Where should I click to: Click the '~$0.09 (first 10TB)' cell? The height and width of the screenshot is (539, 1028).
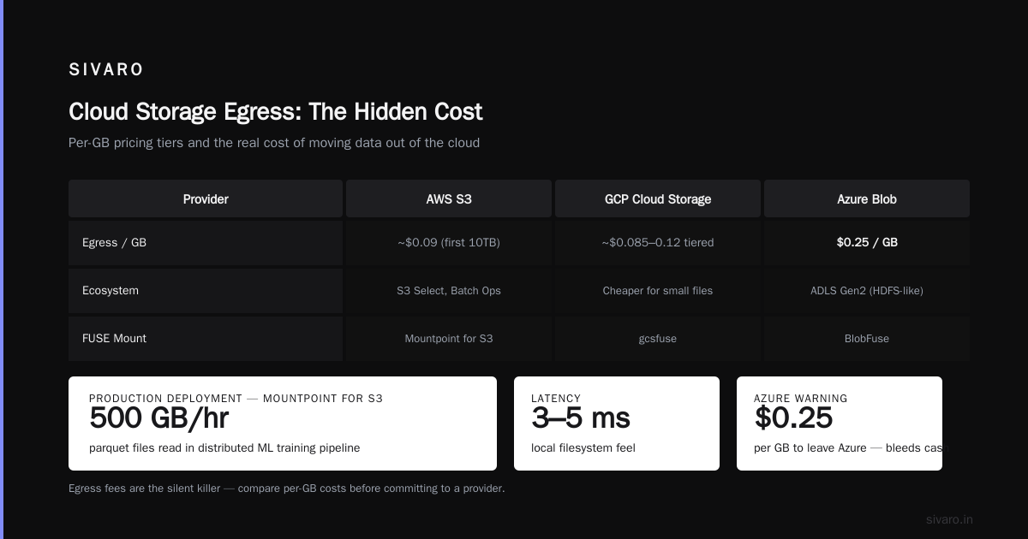click(449, 243)
